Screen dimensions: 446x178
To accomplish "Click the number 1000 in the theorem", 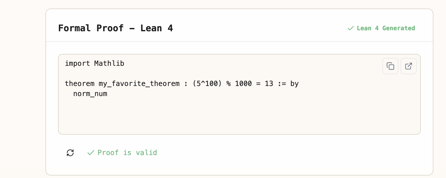I will coord(243,83).
